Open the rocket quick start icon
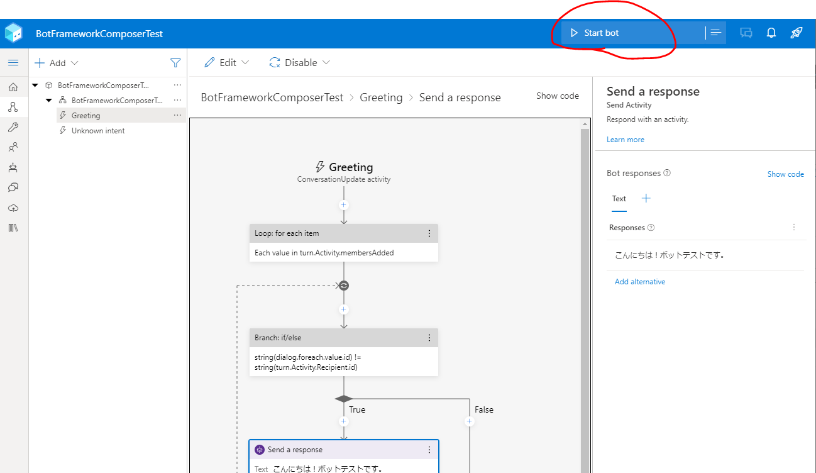This screenshot has height=473, width=816. (x=796, y=33)
